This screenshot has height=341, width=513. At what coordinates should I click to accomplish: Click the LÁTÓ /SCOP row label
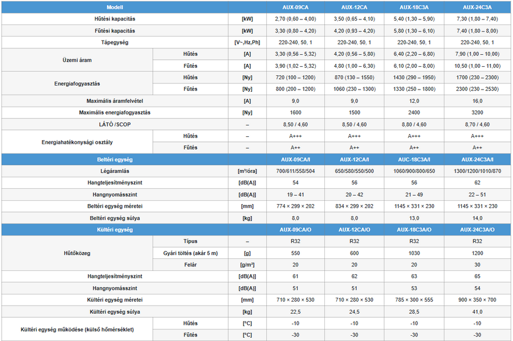pos(115,124)
